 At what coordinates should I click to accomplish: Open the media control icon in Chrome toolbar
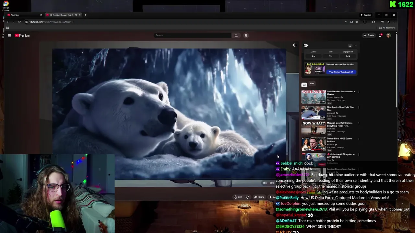click(x=383, y=22)
